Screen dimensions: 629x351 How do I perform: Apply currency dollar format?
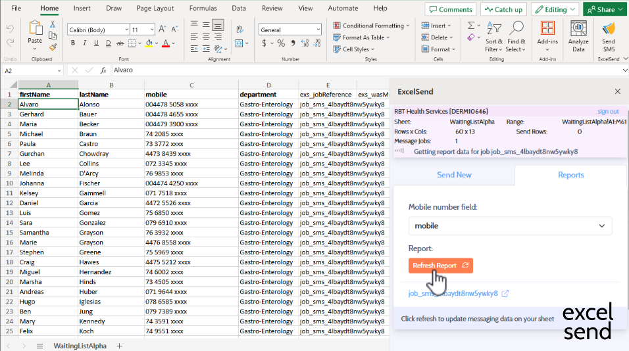(264, 43)
